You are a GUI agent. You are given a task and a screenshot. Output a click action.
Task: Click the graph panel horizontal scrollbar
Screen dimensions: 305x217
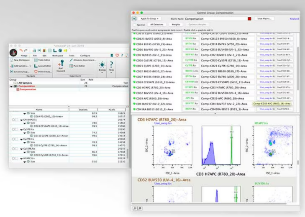[209, 203]
